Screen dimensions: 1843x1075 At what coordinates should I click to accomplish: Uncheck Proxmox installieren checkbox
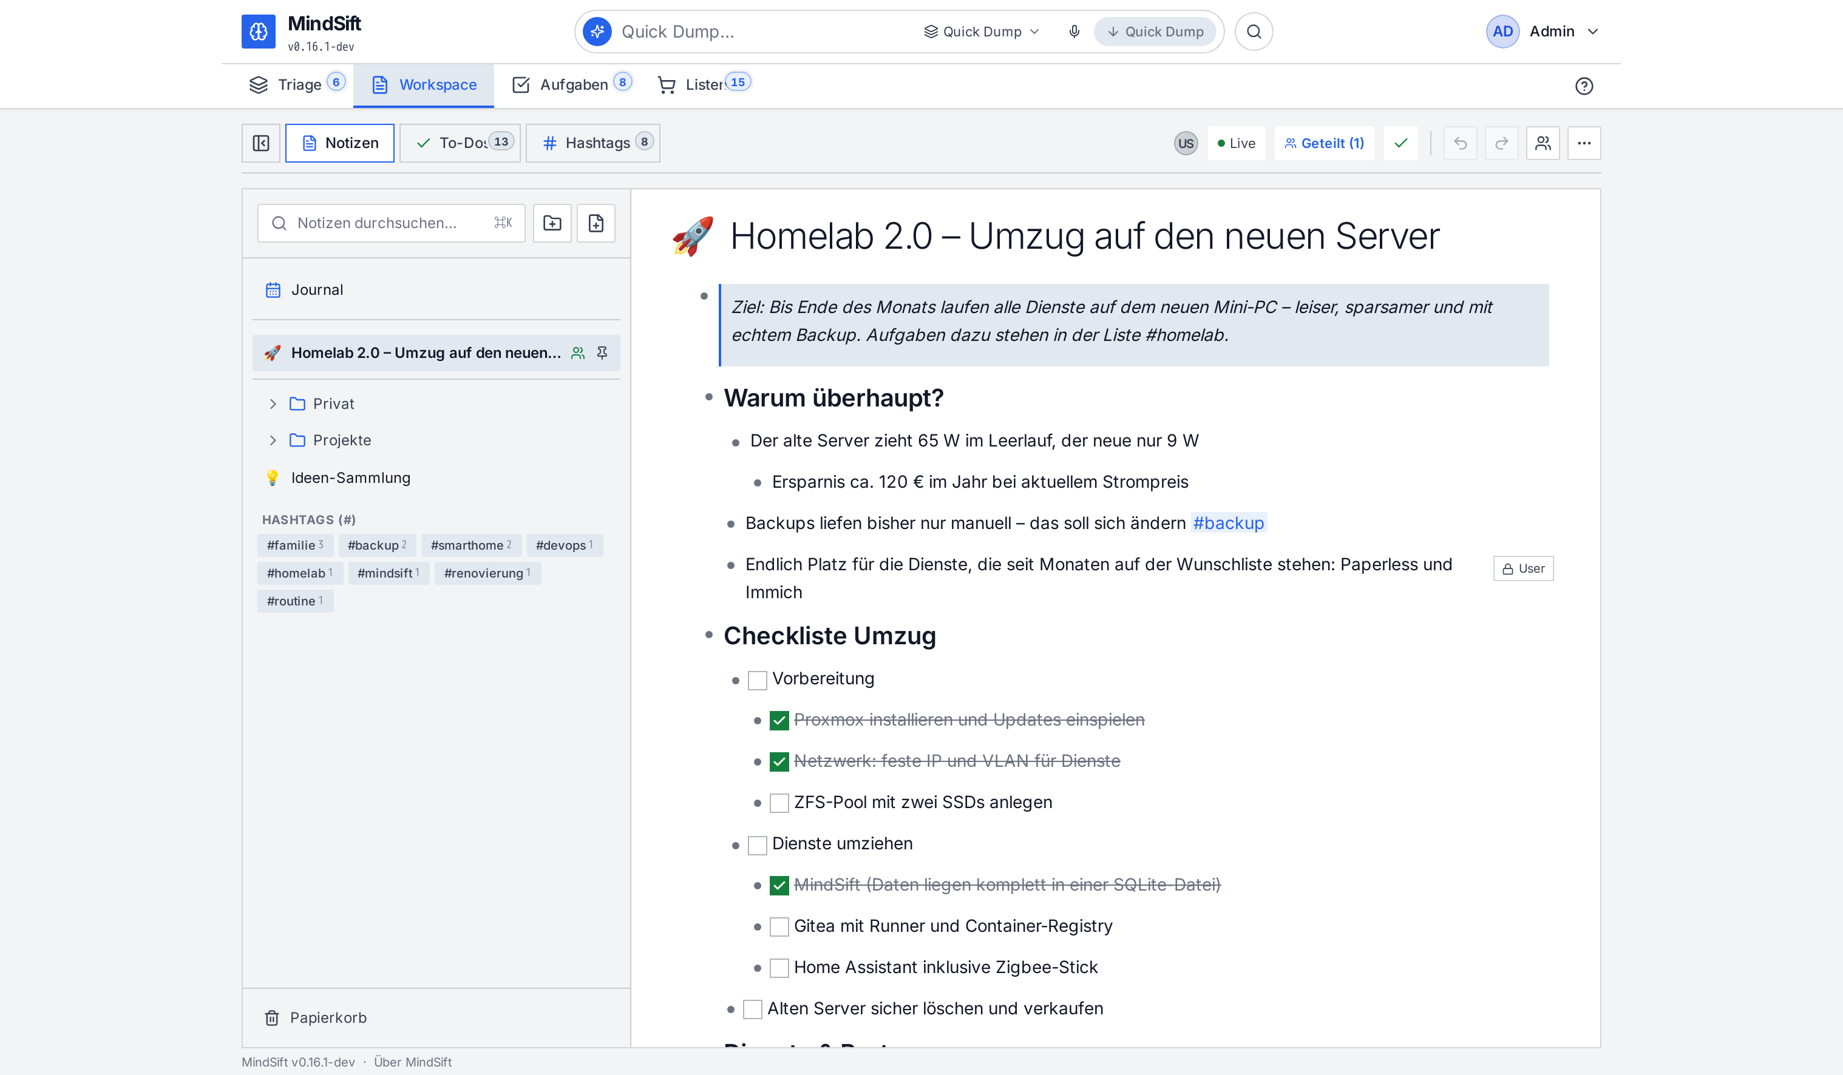[x=779, y=721]
